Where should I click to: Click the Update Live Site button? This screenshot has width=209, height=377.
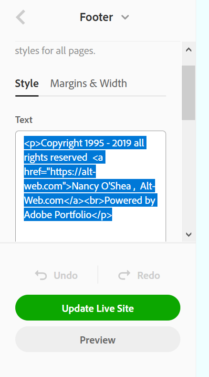pyautogui.click(x=98, y=308)
